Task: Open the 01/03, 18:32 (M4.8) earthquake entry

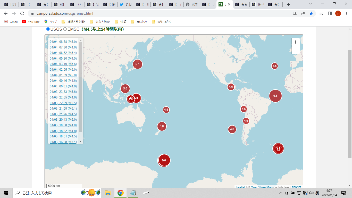Action: (63, 131)
